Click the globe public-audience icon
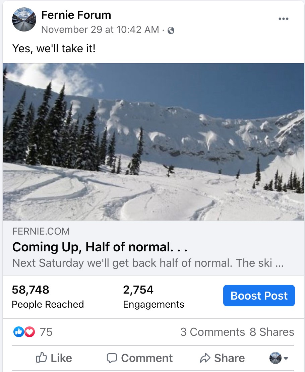This screenshot has width=305, height=372. pos(171,31)
